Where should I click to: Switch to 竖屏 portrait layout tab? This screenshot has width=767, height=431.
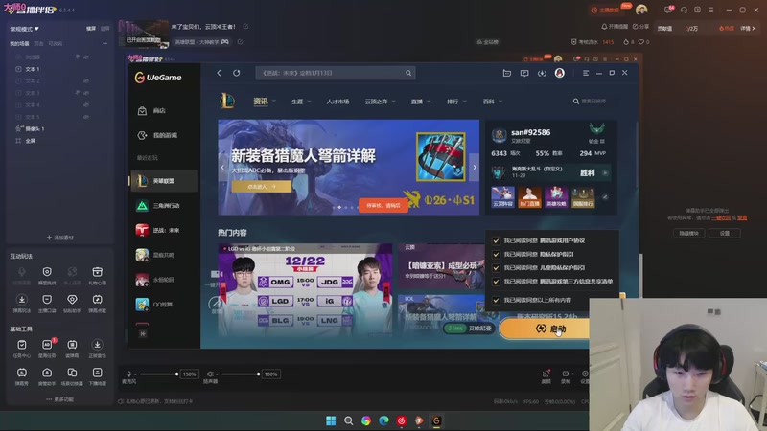[105, 29]
